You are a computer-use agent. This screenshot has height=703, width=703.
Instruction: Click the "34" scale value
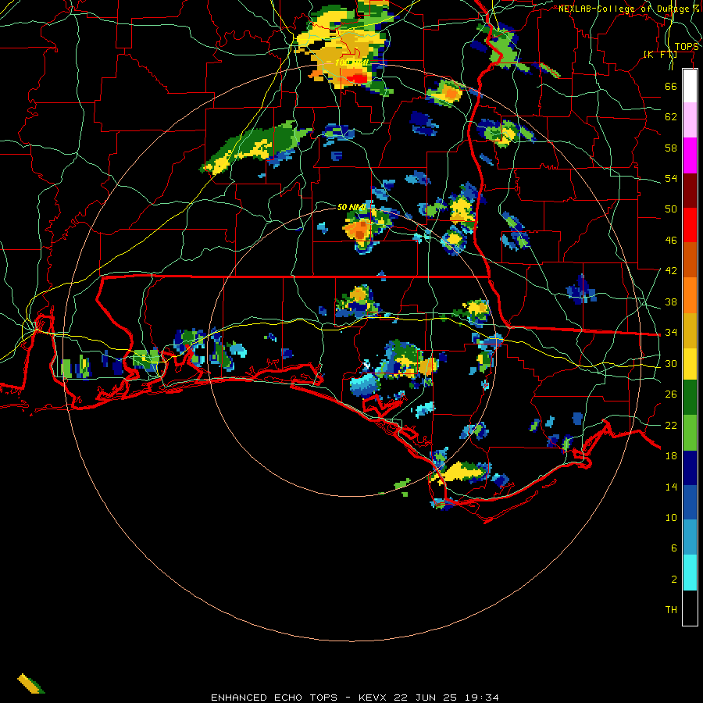point(671,333)
